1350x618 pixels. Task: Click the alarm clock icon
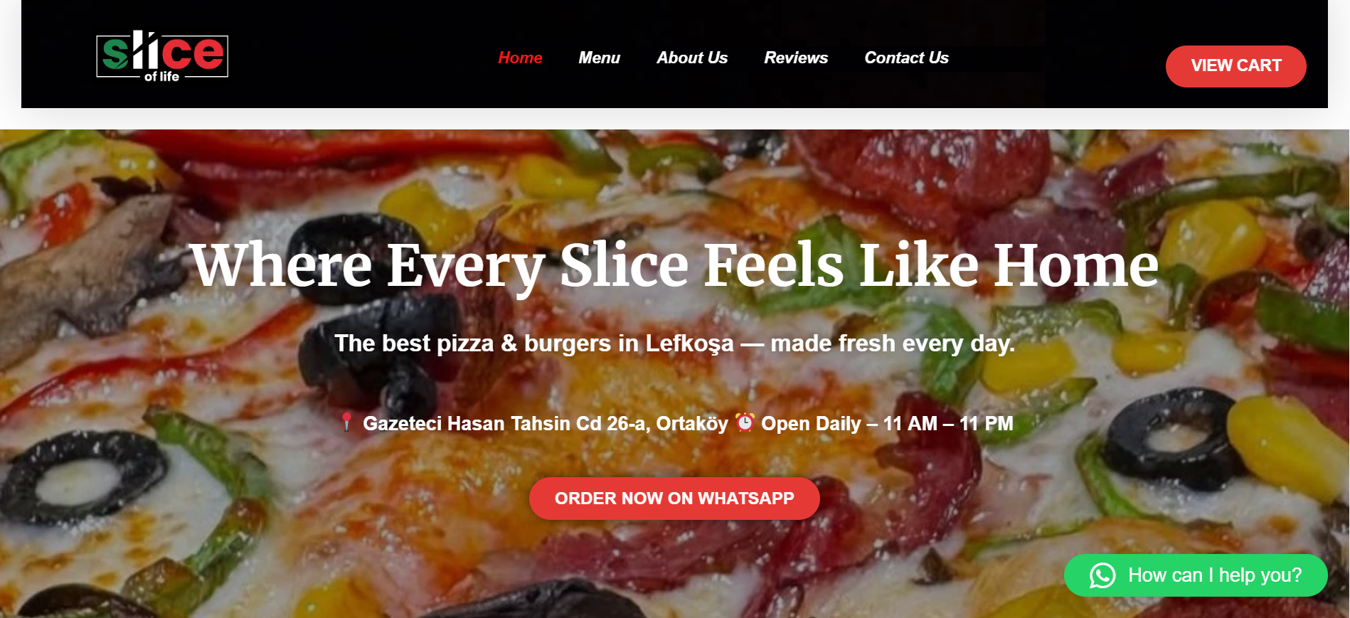[x=745, y=422]
